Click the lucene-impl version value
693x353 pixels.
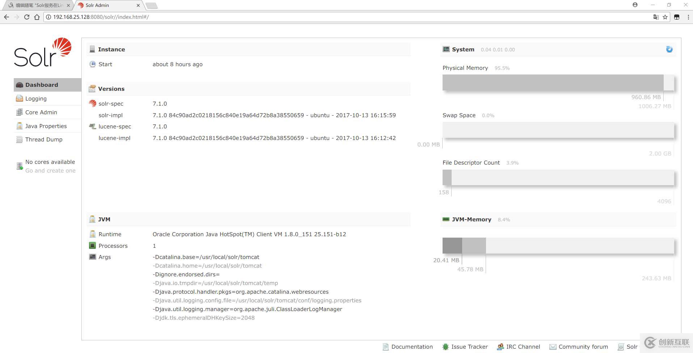[x=274, y=138]
